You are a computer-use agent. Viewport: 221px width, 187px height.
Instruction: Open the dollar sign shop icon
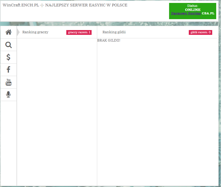click(9, 57)
